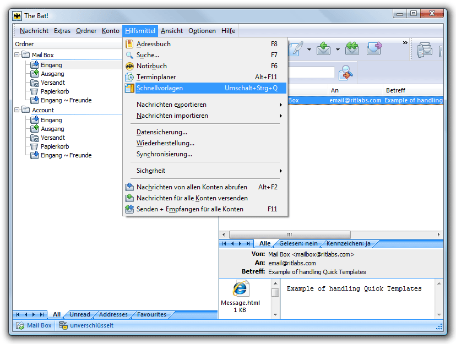The width and height of the screenshot is (456, 344).
Task: Select Ausgang folder under Mail Box
Action: pyautogui.click(x=52, y=74)
